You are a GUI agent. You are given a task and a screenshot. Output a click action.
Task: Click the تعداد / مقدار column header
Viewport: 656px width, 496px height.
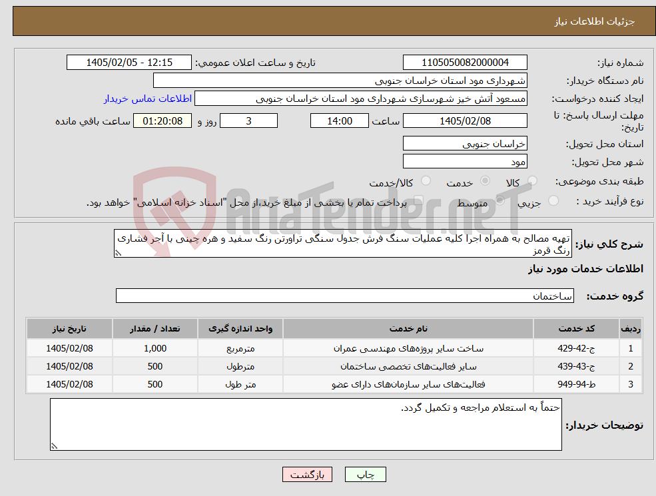tap(155, 329)
